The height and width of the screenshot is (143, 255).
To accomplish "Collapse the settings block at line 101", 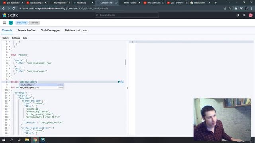I will click(10, 93).
